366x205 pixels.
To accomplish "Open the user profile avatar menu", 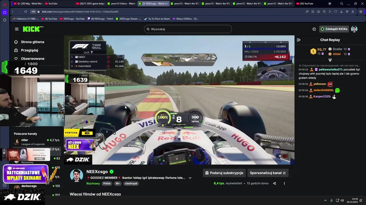I will [354, 29].
